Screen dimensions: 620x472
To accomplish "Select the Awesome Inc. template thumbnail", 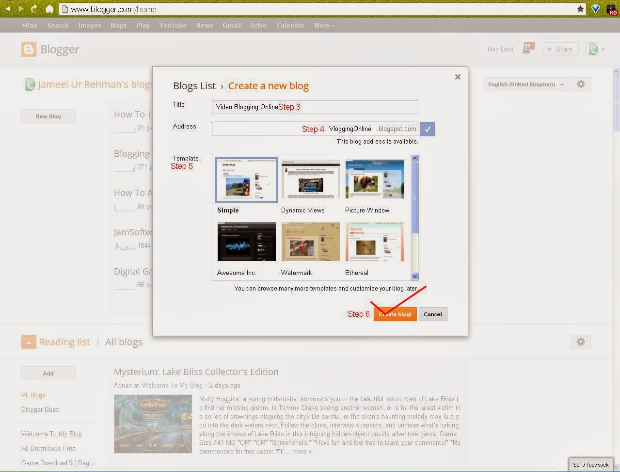I will tap(246, 242).
